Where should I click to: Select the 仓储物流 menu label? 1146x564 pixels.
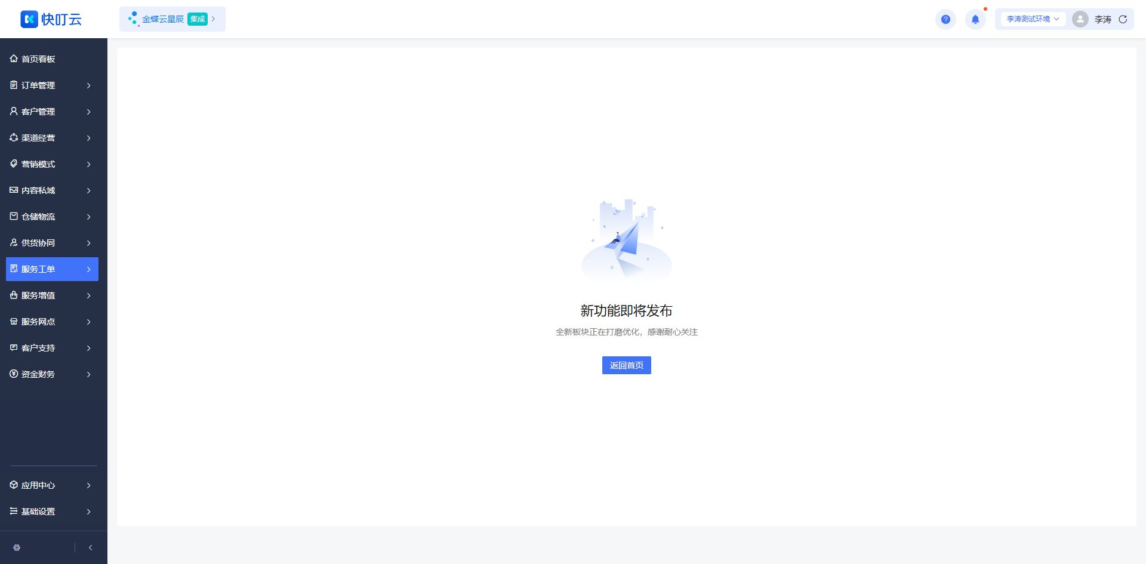38,217
